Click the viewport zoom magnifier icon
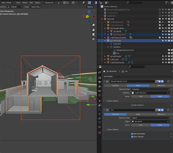 pyautogui.click(x=93, y=25)
